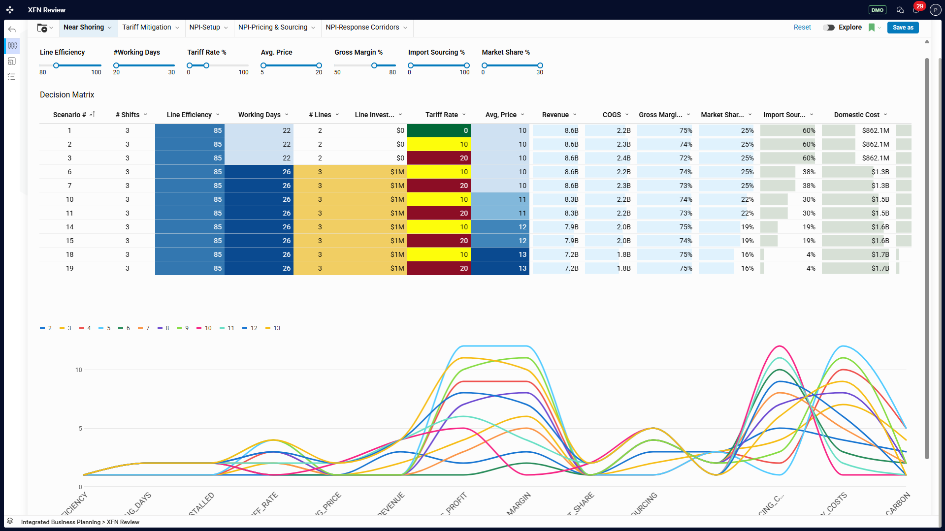Expand the COGS column dropdown
The width and height of the screenshot is (945, 531).
(627, 115)
